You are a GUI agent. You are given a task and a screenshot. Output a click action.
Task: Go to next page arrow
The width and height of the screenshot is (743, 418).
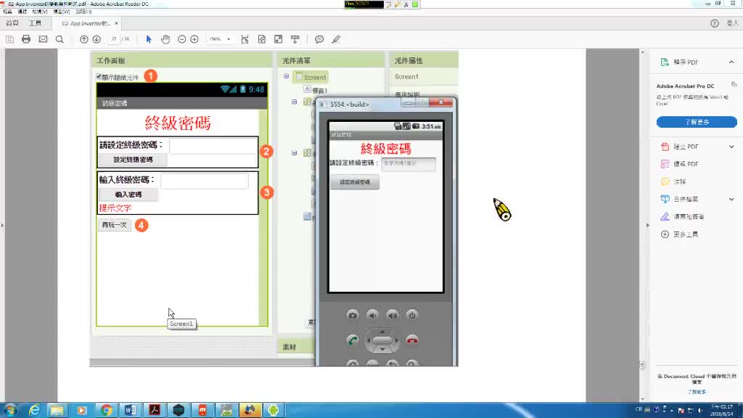click(x=97, y=39)
